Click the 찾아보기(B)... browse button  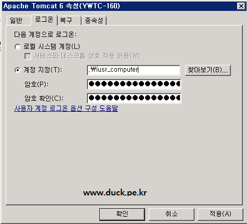pos(208,70)
